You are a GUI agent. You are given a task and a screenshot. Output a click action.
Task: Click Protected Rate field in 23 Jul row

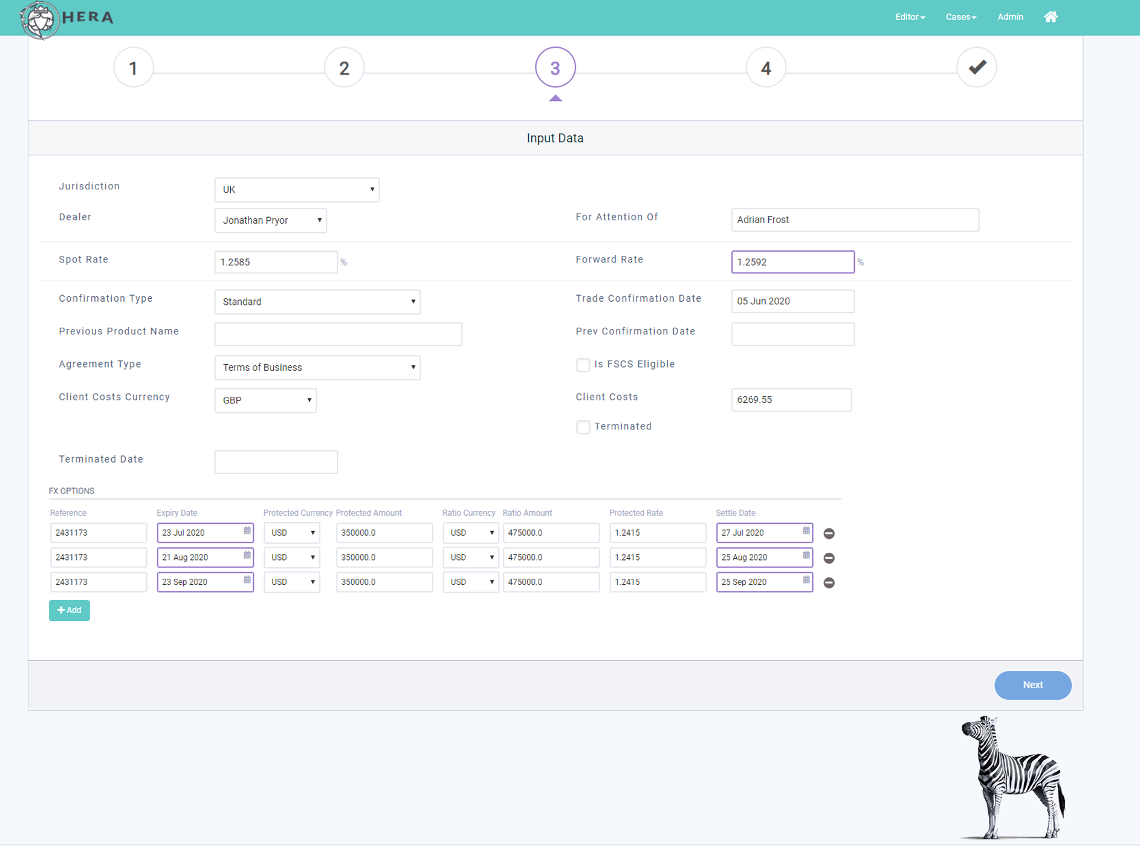tap(658, 533)
